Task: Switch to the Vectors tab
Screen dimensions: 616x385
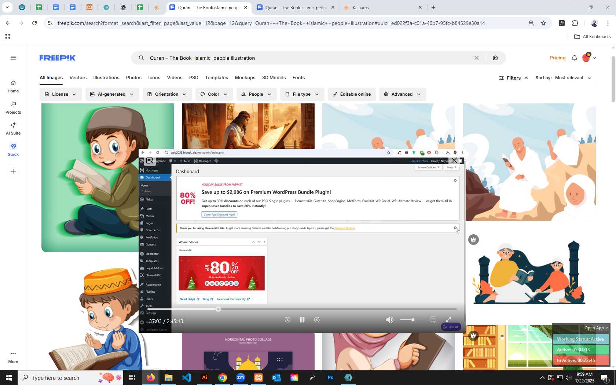Action: click(78, 78)
